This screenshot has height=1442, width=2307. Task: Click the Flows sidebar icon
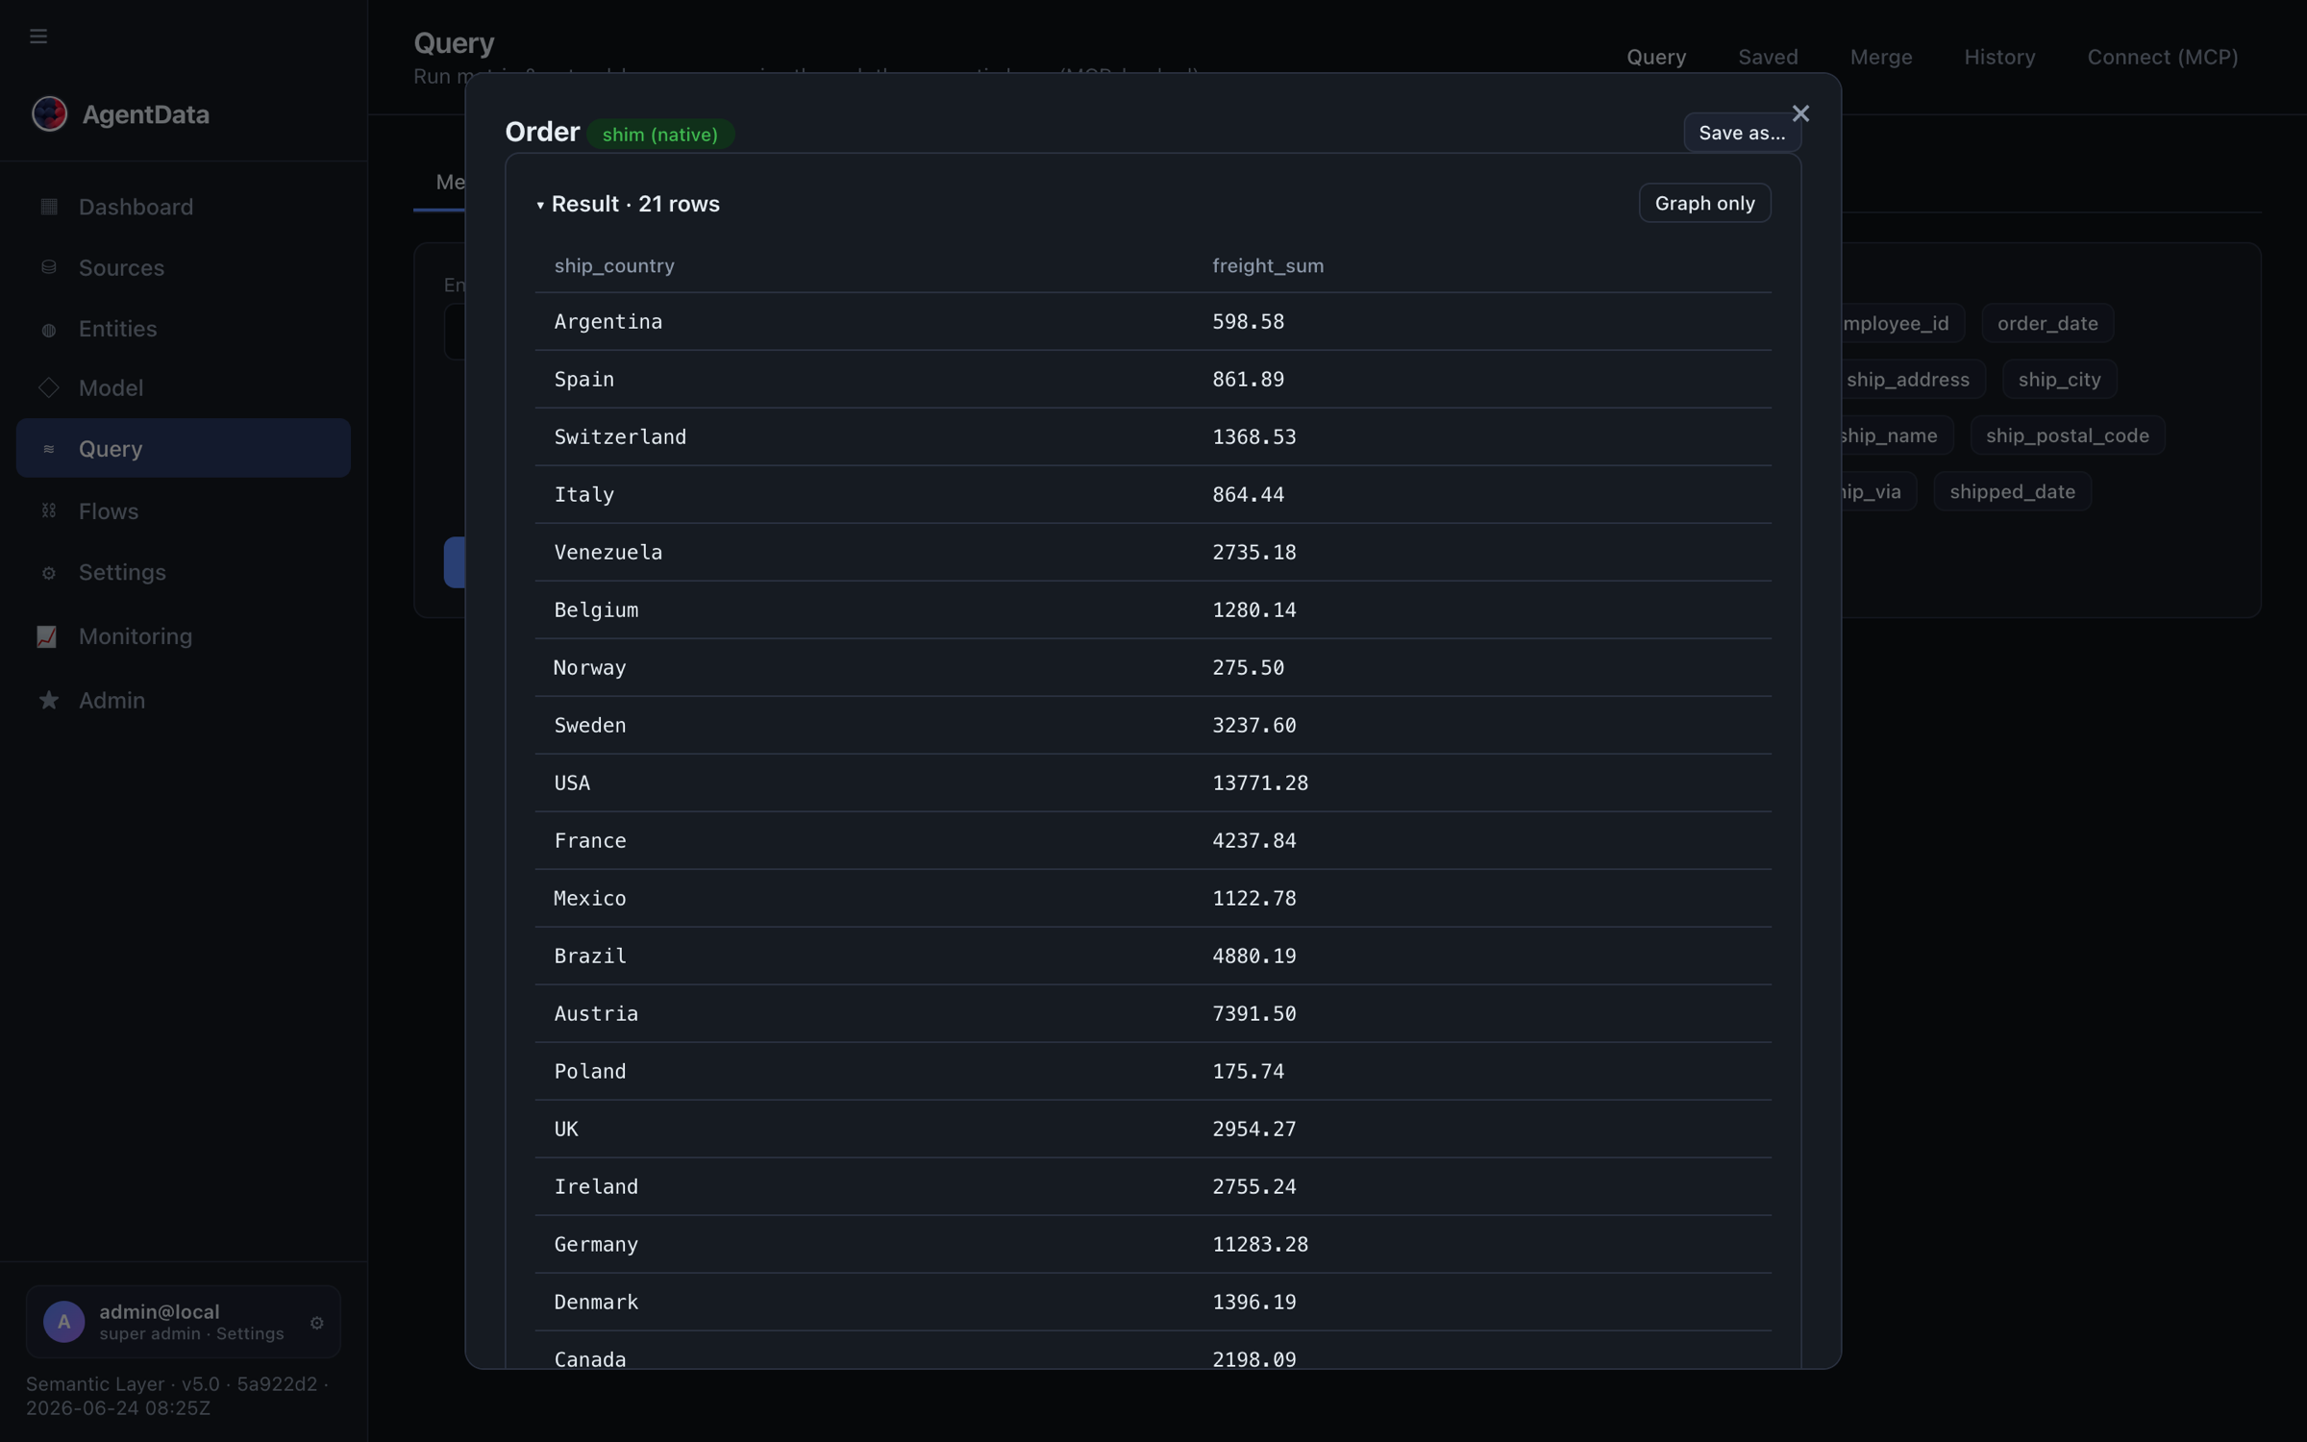point(49,510)
